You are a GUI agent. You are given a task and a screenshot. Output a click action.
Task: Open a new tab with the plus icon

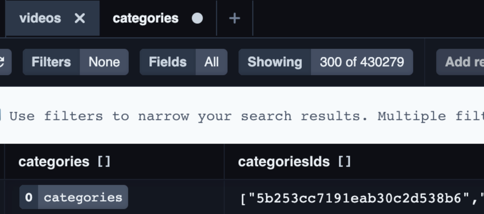[x=234, y=18]
